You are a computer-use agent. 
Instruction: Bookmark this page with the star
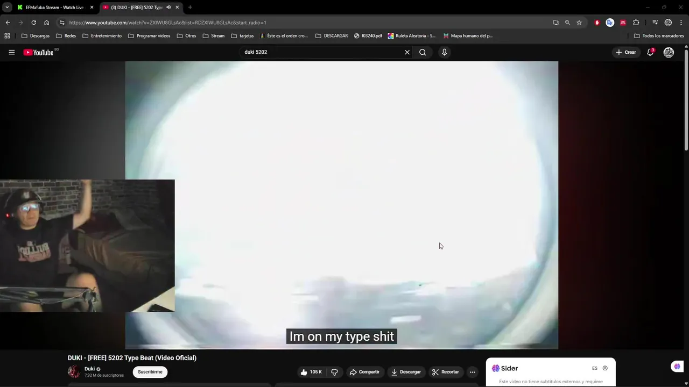(x=579, y=23)
